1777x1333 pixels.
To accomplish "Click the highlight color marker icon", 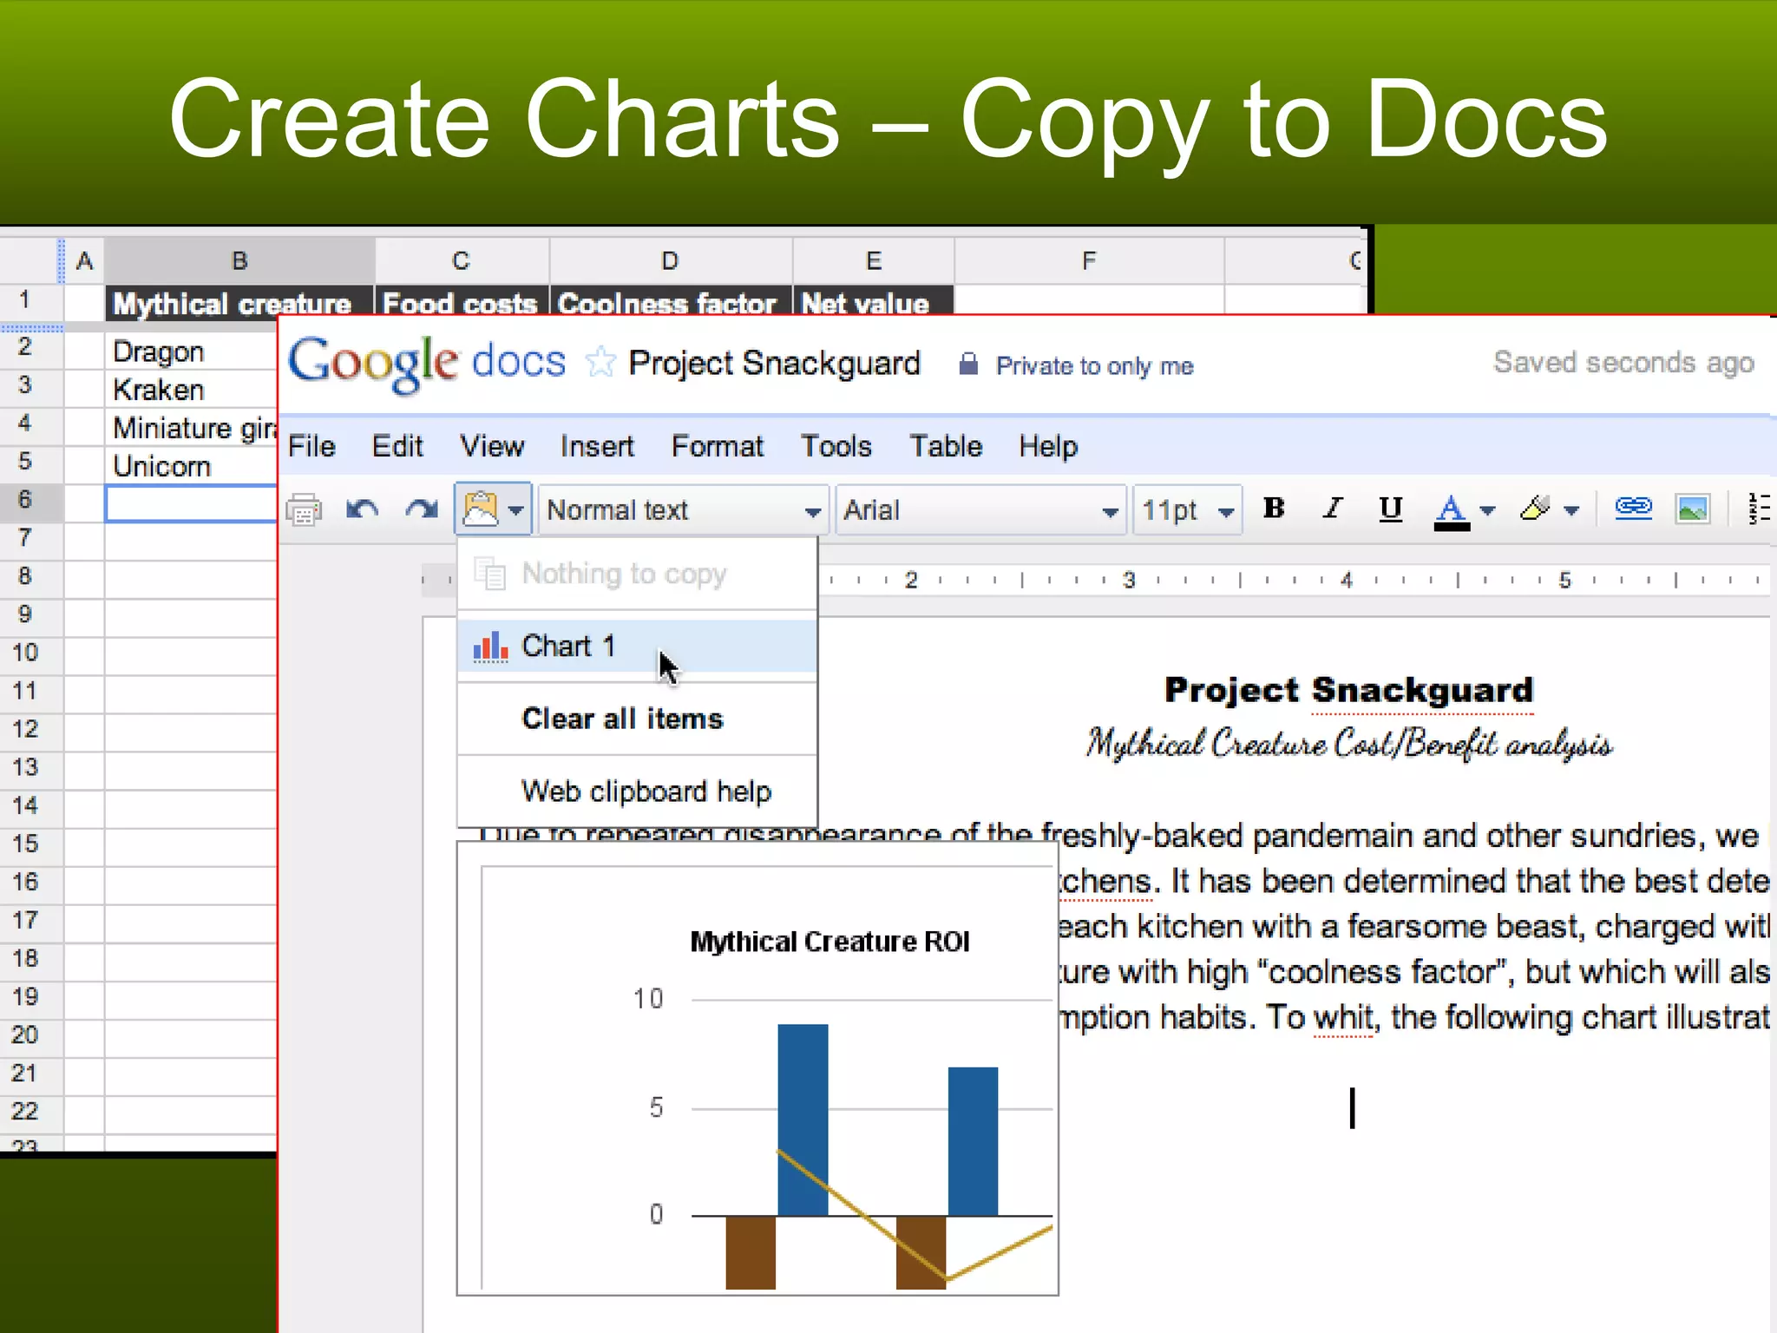I will pyautogui.click(x=1537, y=509).
